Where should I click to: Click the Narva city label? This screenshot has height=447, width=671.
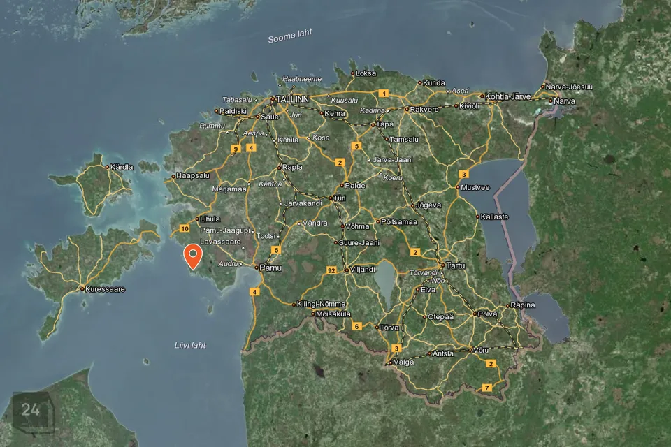pos(563,101)
